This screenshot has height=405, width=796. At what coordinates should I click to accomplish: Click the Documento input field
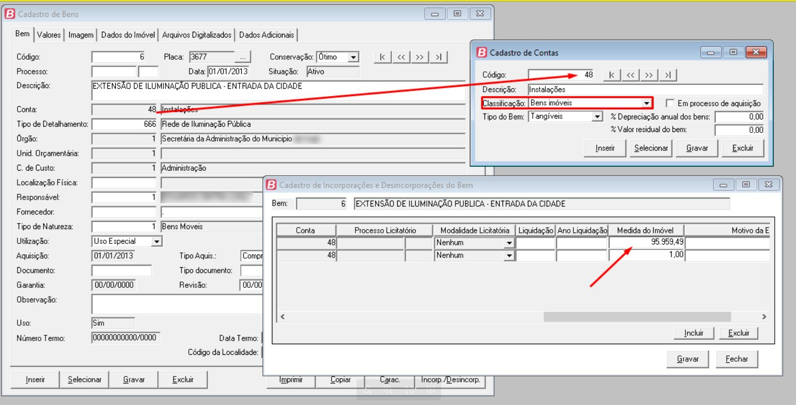122,270
